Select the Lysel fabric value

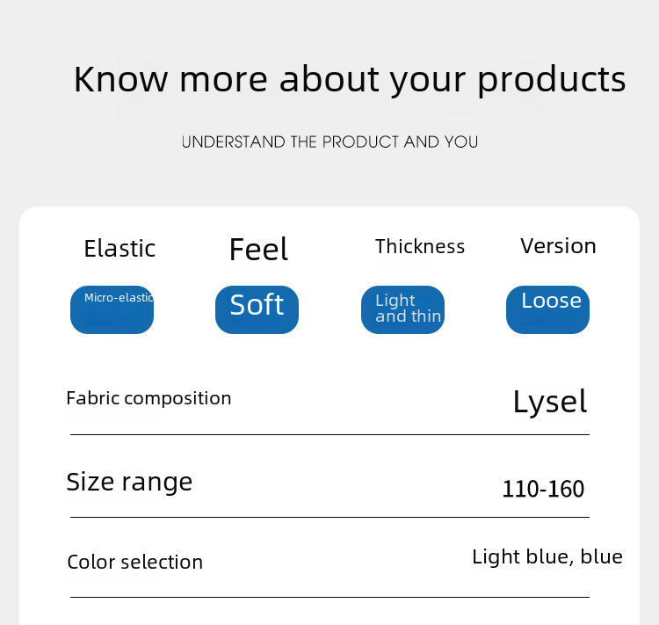[x=549, y=402]
